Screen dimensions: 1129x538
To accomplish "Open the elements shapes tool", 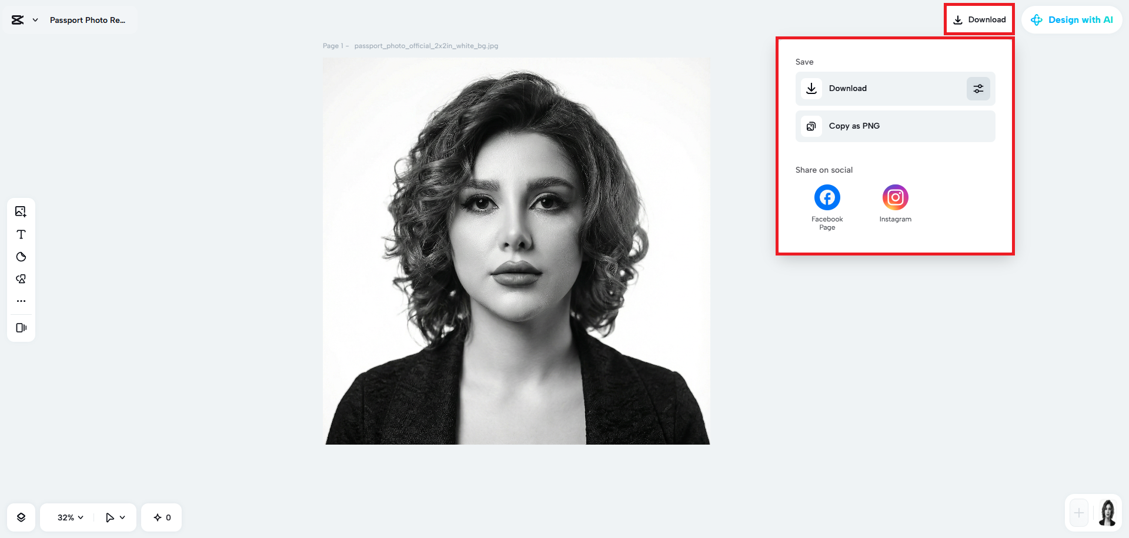I will click(21, 279).
